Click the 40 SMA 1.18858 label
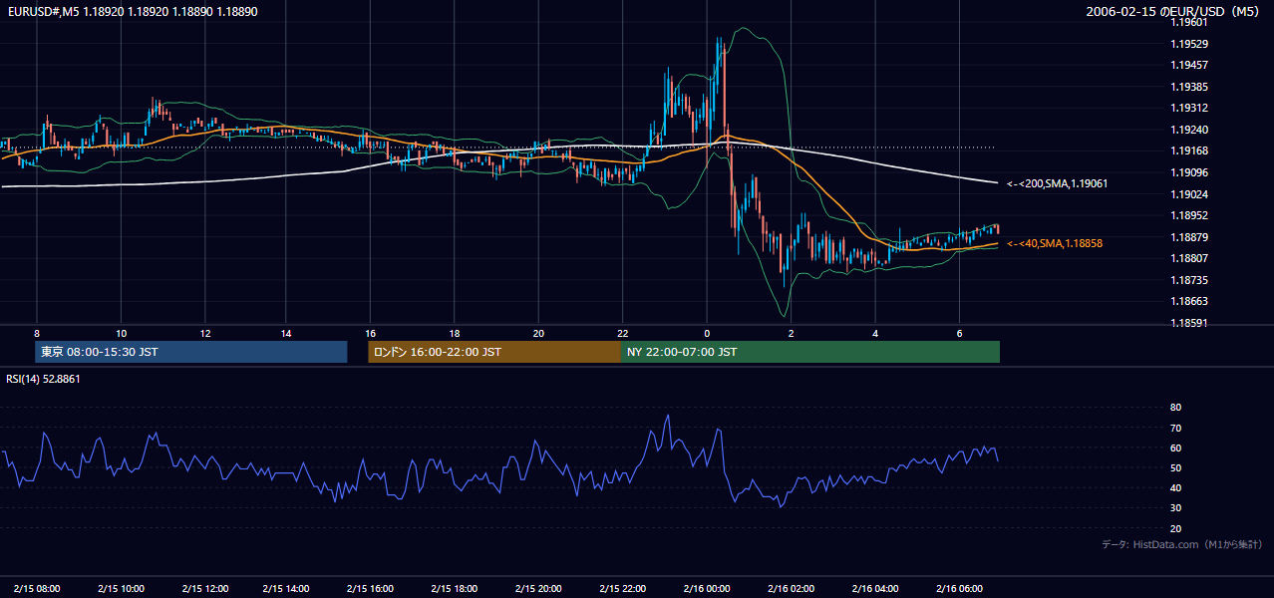This screenshot has height=598, width=1274. coord(1055,243)
